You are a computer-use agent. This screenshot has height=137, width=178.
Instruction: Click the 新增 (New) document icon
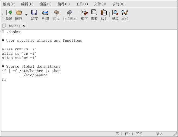(9, 13)
